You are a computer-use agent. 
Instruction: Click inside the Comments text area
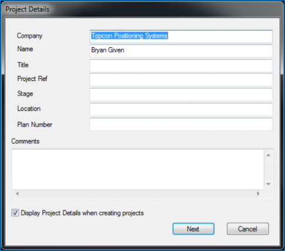pyautogui.click(x=138, y=169)
